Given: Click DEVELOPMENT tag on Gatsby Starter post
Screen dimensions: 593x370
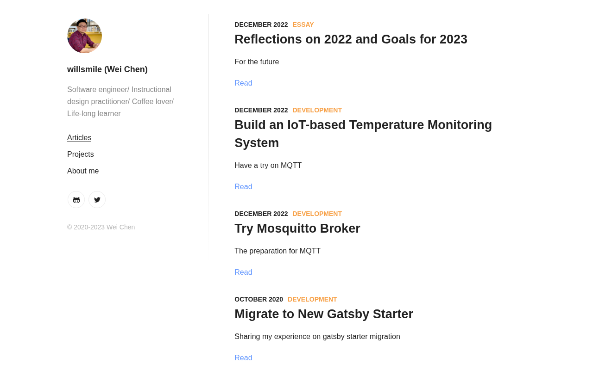Looking at the screenshot, I should pyautogui.click(x=312, y=299).
